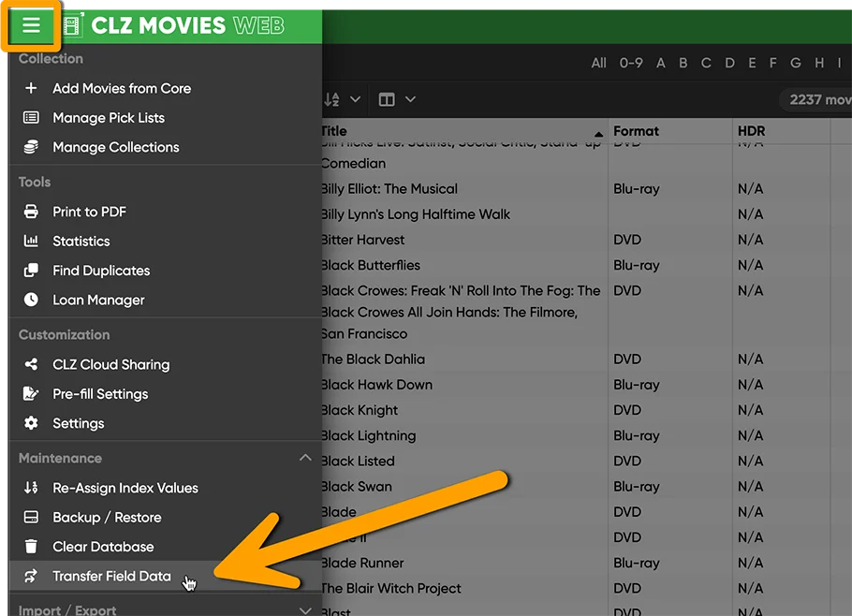Click the plus icon for Add Movies
Screen dimensions: 852x616
pyautogui.click(x=31, y=88)
